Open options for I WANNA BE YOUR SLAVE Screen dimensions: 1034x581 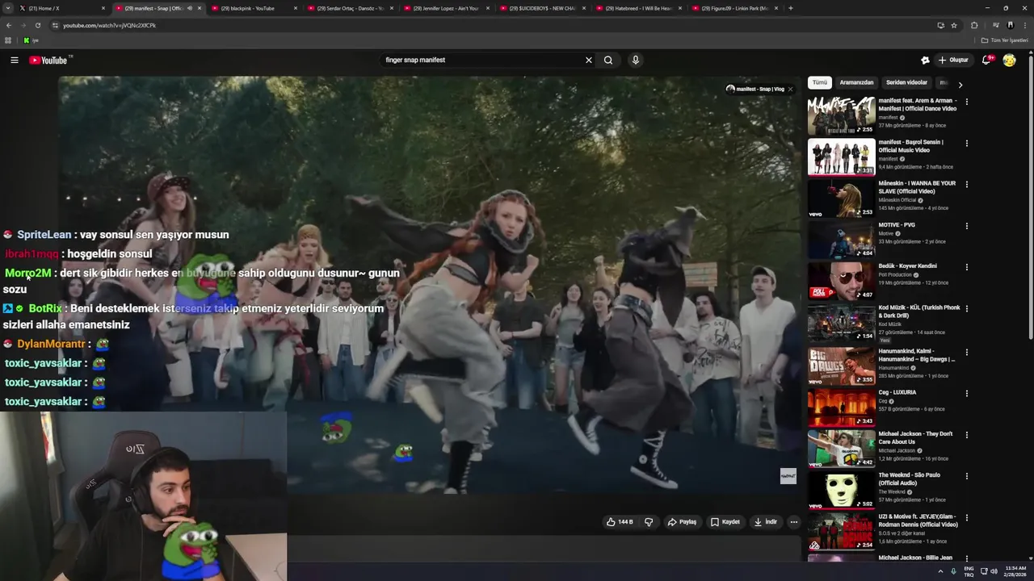[966, 185]
